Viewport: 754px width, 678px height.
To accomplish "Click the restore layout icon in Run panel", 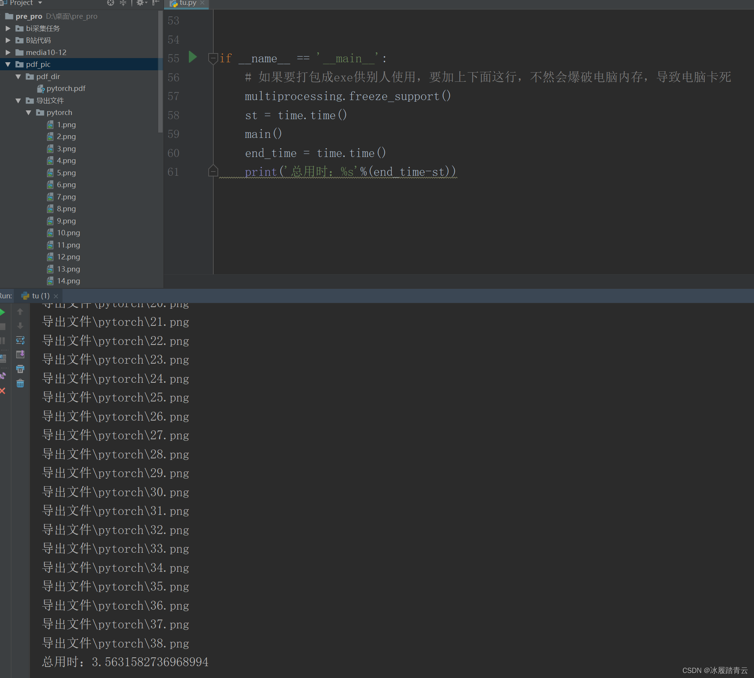I will (x=3, y=358).
